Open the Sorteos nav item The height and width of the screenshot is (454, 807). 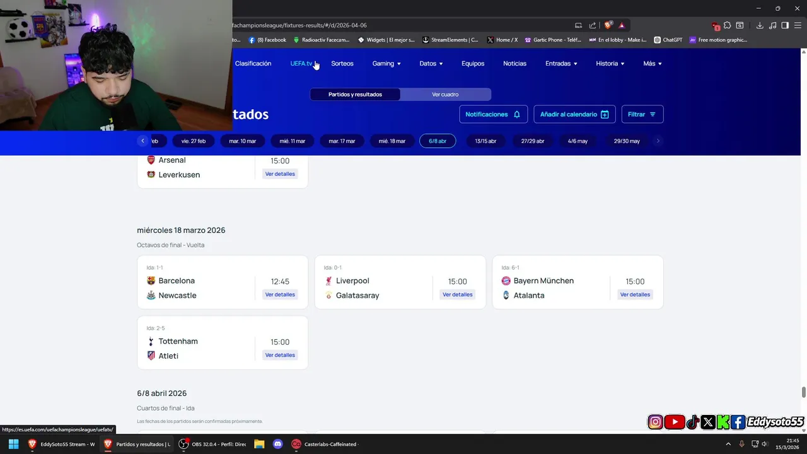point(342,64)
